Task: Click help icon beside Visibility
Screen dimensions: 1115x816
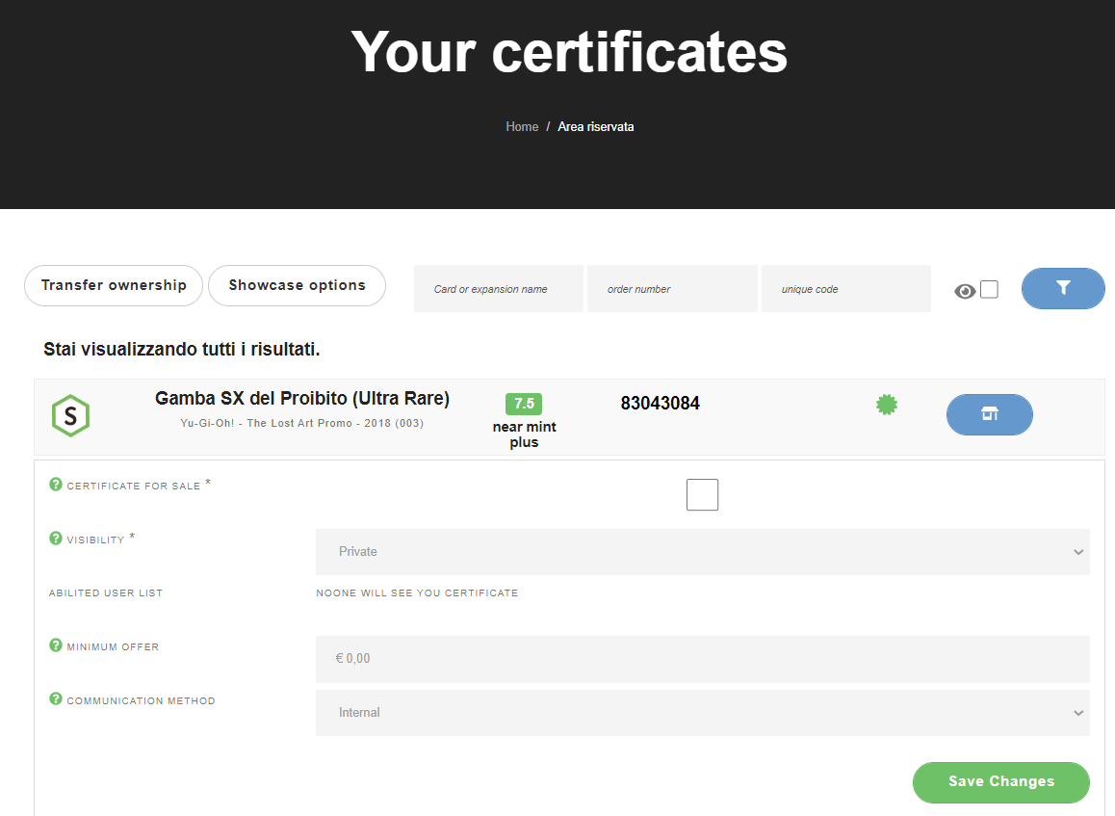Action: tap(56, 539)
